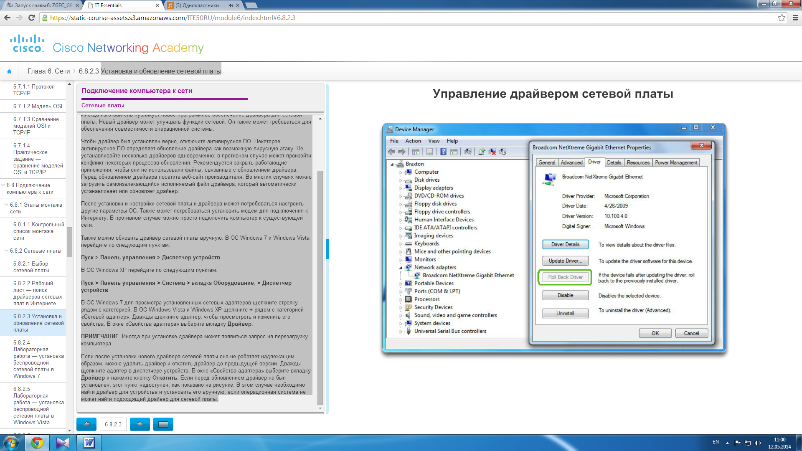Click Broadcom NetXtreme Gigabit Ethernet in device tree
The height and width of the screenshot is (451, 802).
point(468,275)
